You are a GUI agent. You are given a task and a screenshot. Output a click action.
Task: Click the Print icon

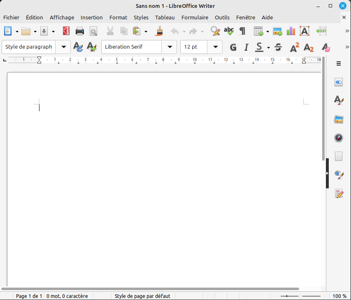point(80,31)
